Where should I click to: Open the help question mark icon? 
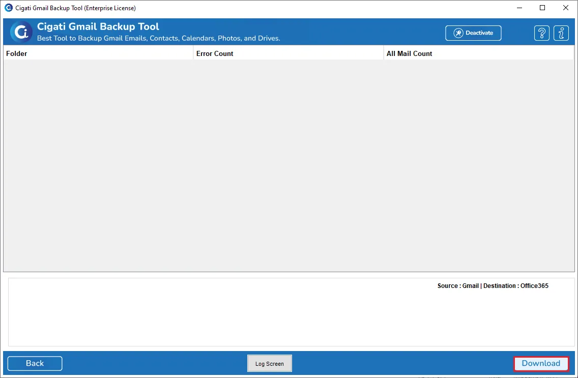coord(541,33)
